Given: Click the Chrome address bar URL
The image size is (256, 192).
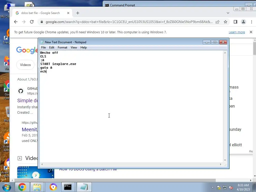Looking at the screenshot, I should coord(129,22).
